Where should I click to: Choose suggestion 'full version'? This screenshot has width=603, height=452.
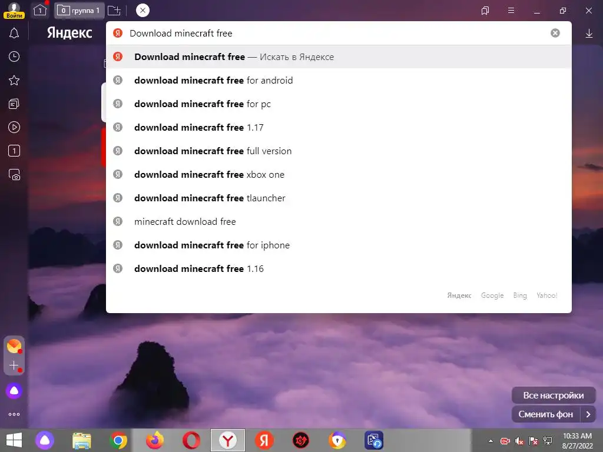(x=339, y=151)
